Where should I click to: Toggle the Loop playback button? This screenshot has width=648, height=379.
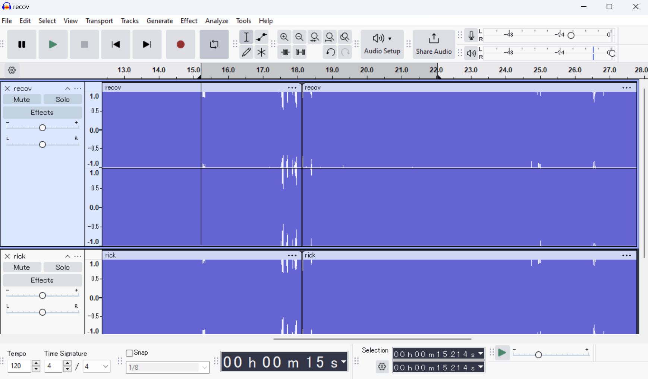[214, 44]
